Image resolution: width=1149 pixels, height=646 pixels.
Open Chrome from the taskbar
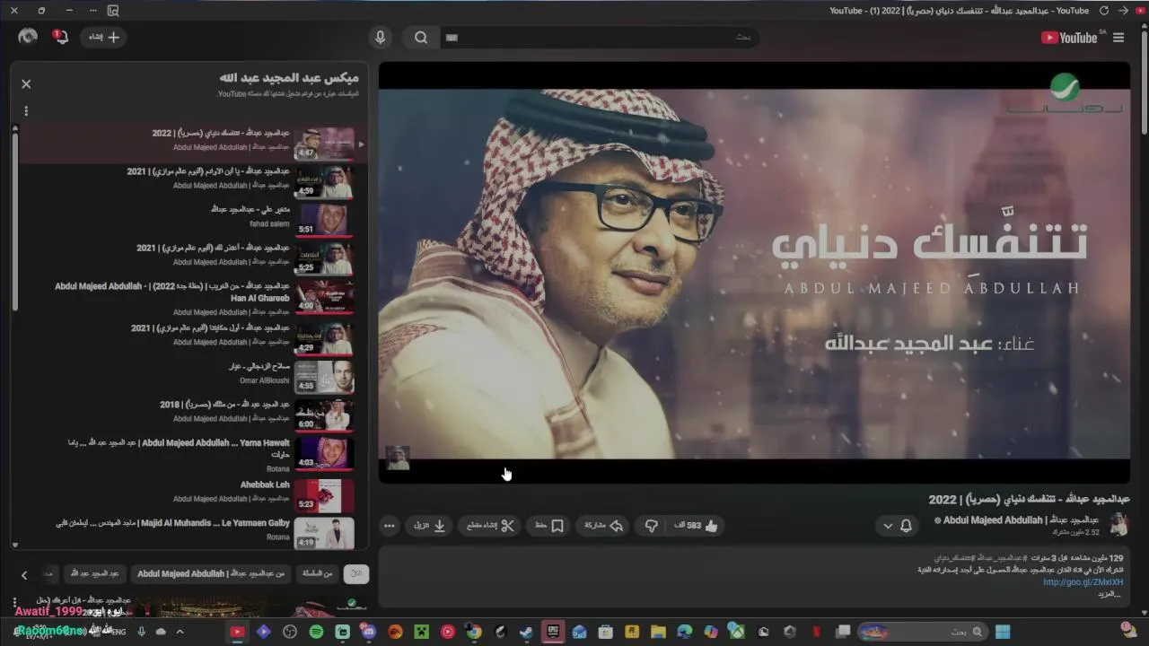pos(474,632)
